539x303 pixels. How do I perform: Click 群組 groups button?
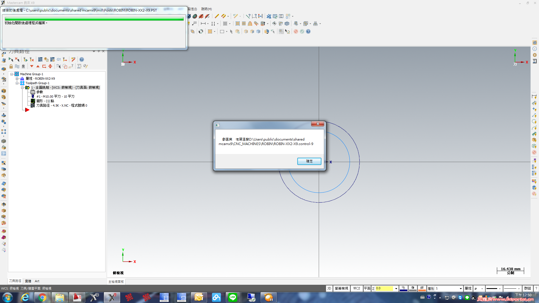click(x=527, y=288)
